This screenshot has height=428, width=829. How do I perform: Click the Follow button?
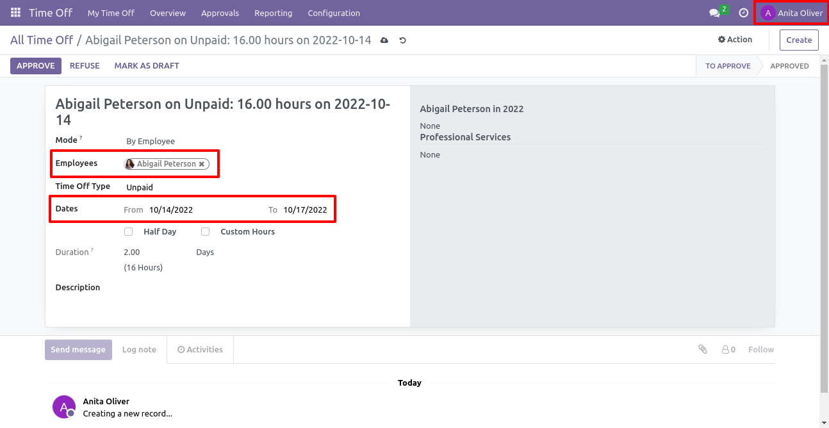(x=761, y=349)
